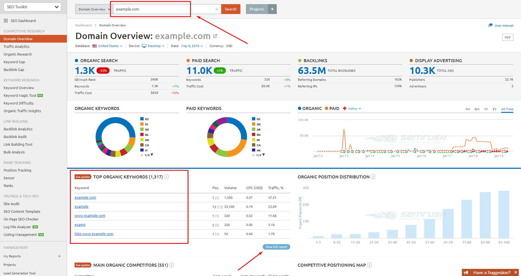Click the Projects button
521x276 pixels.
point(257,9)
